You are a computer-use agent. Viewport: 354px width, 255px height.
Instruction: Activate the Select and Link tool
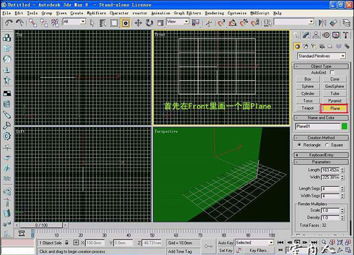[x=33, y=23]
